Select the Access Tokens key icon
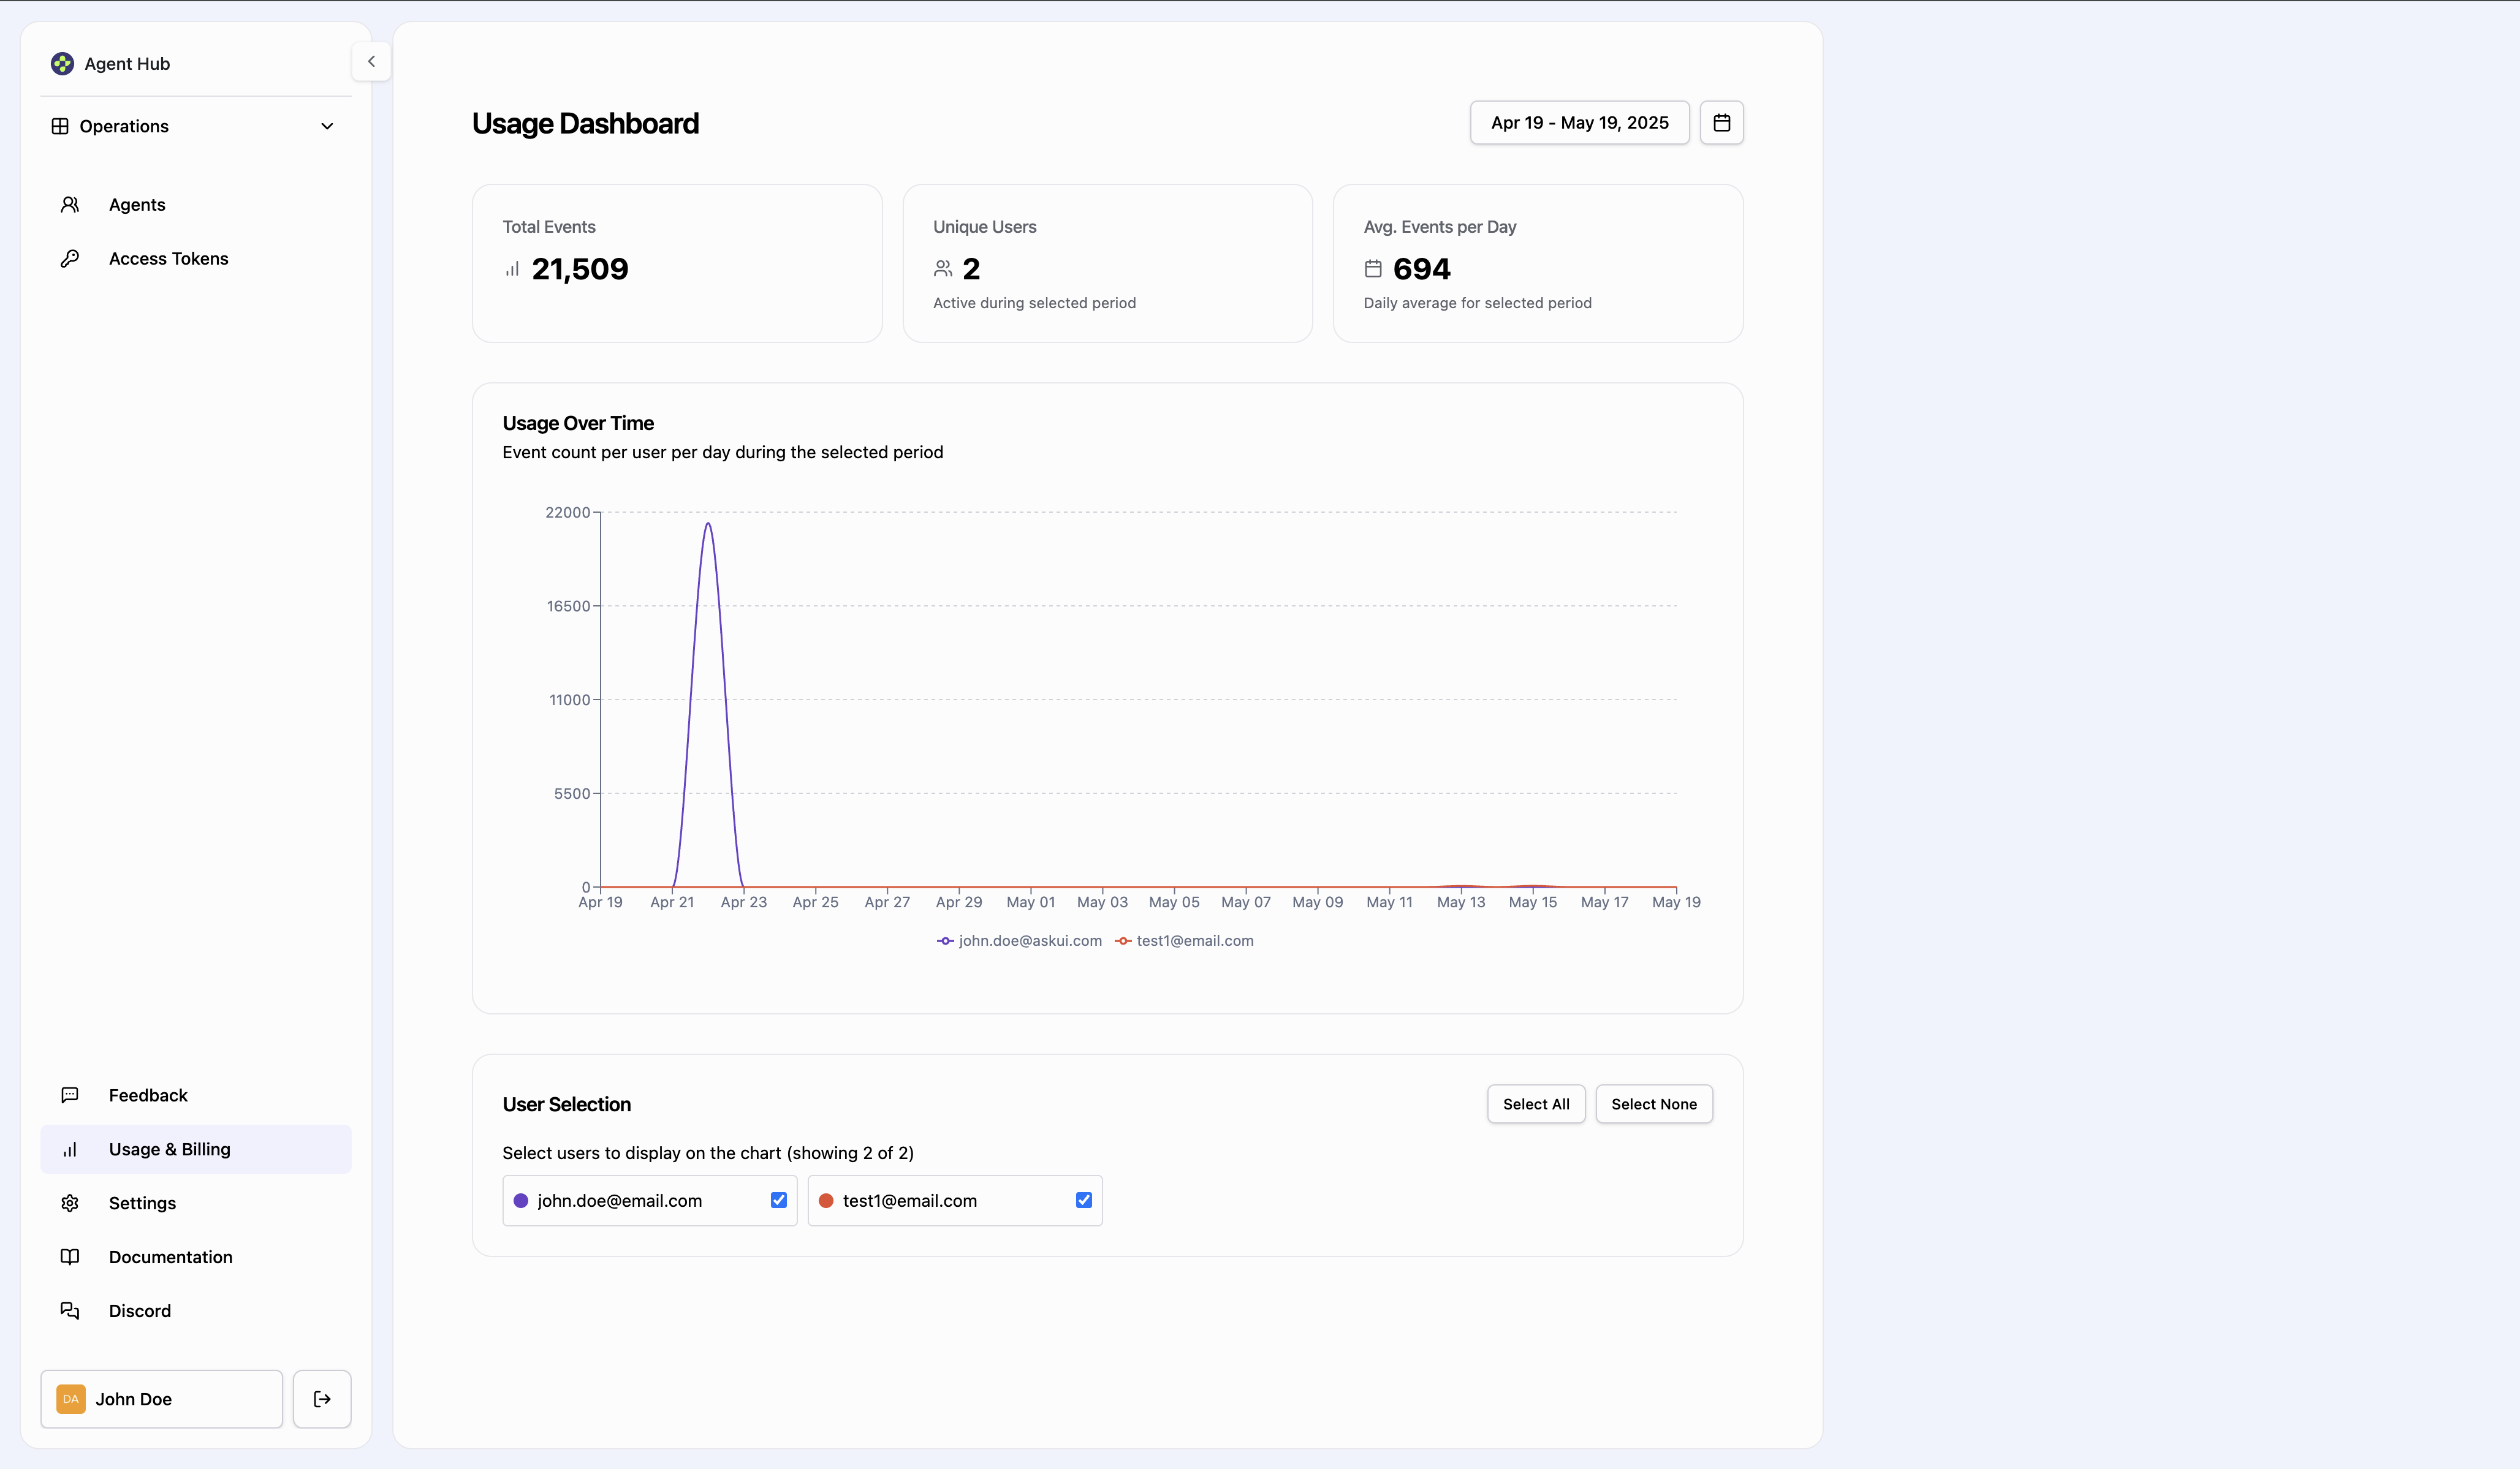This screenshot has width=2520, height=1469. click(70, 258)
